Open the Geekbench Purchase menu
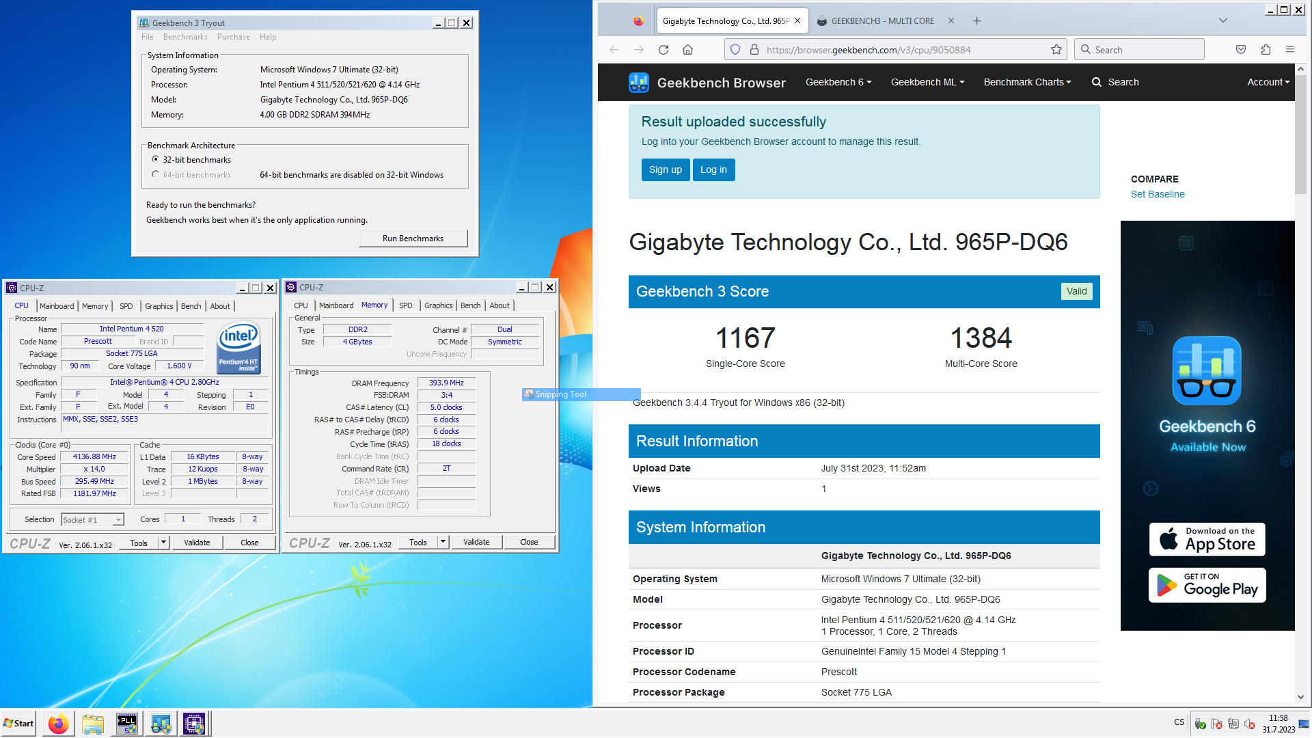Screen dimensions: 1312x738 [234, 37]
